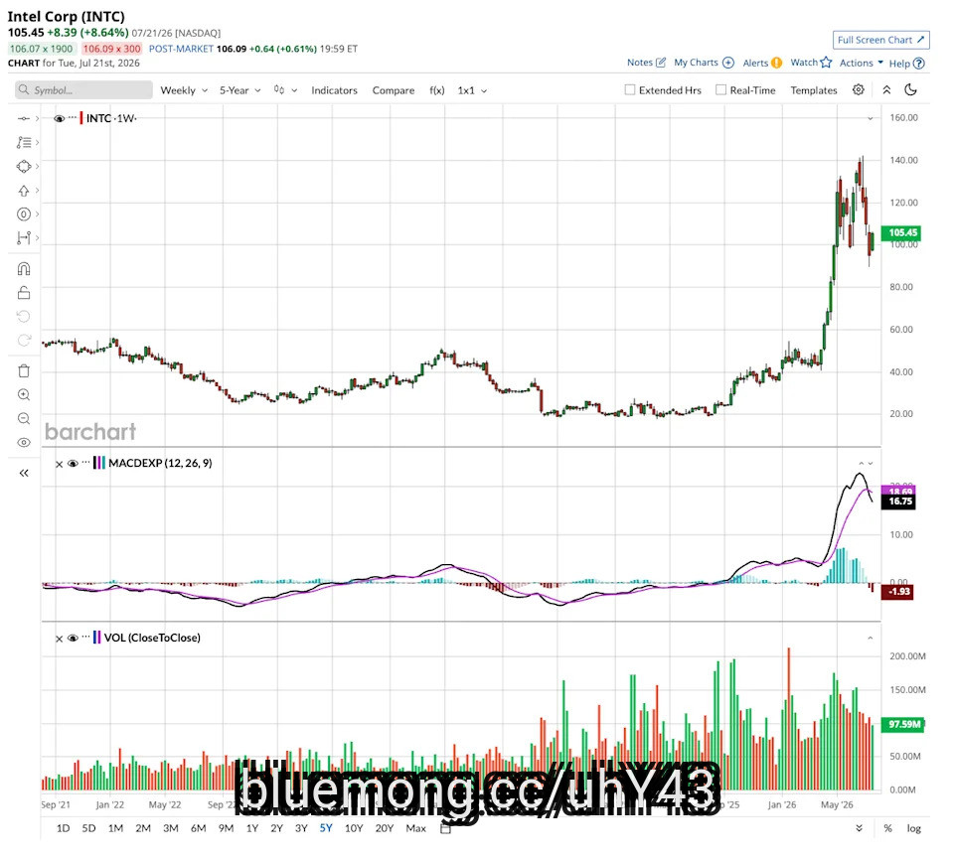Select the 5Y time range

tap(326, 828)
